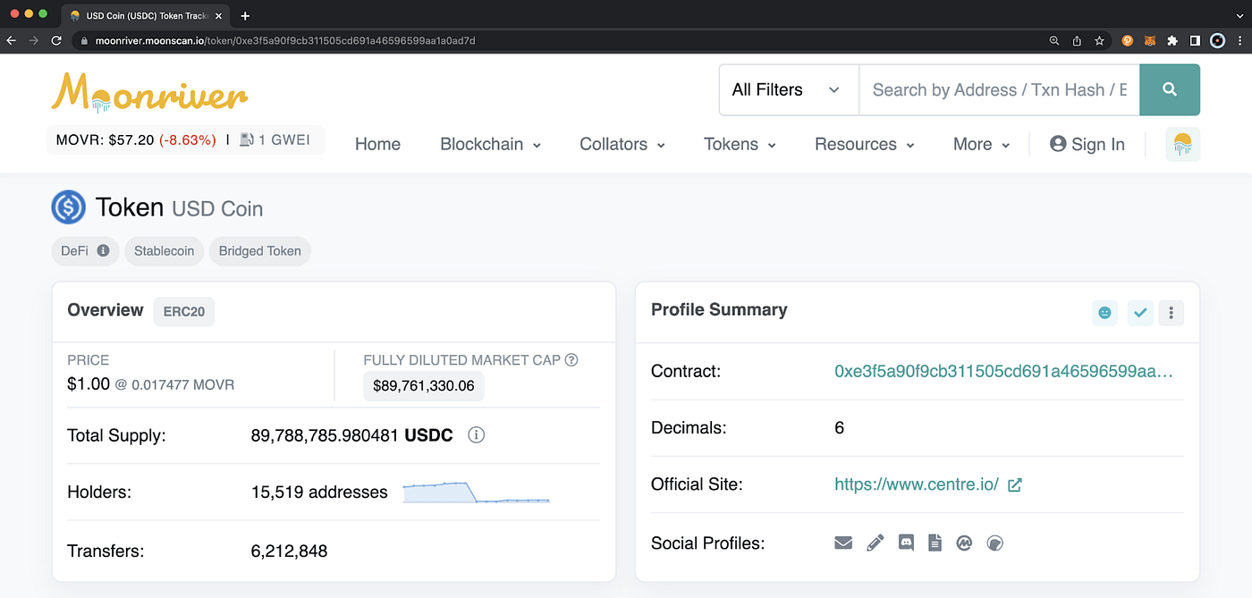Open the whitepaper document icon
Viewport: 1252px width, 598px height.
(x=935, y=543)
